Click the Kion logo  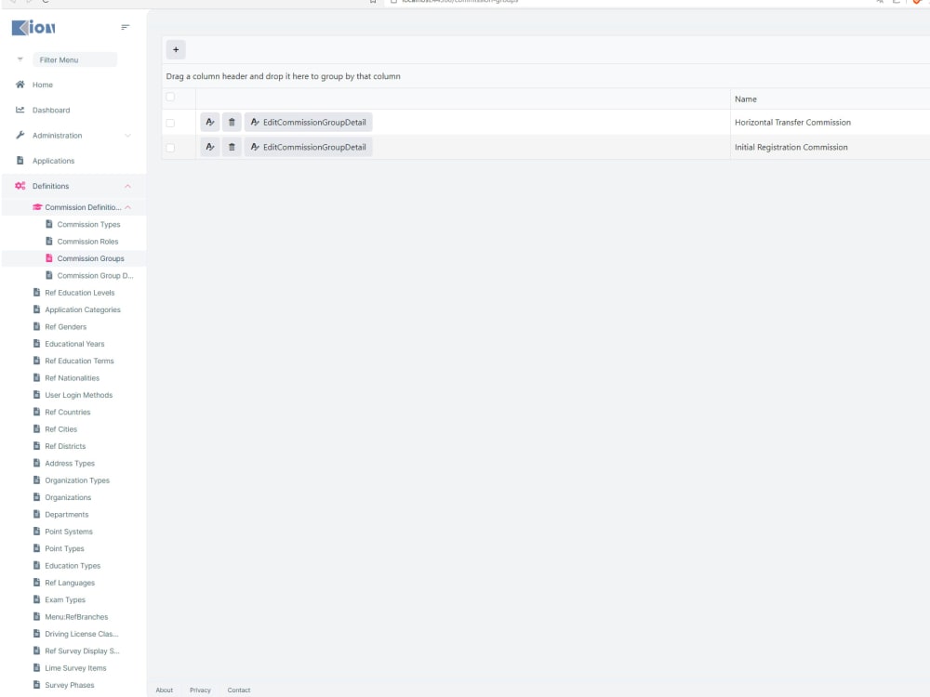33,27
